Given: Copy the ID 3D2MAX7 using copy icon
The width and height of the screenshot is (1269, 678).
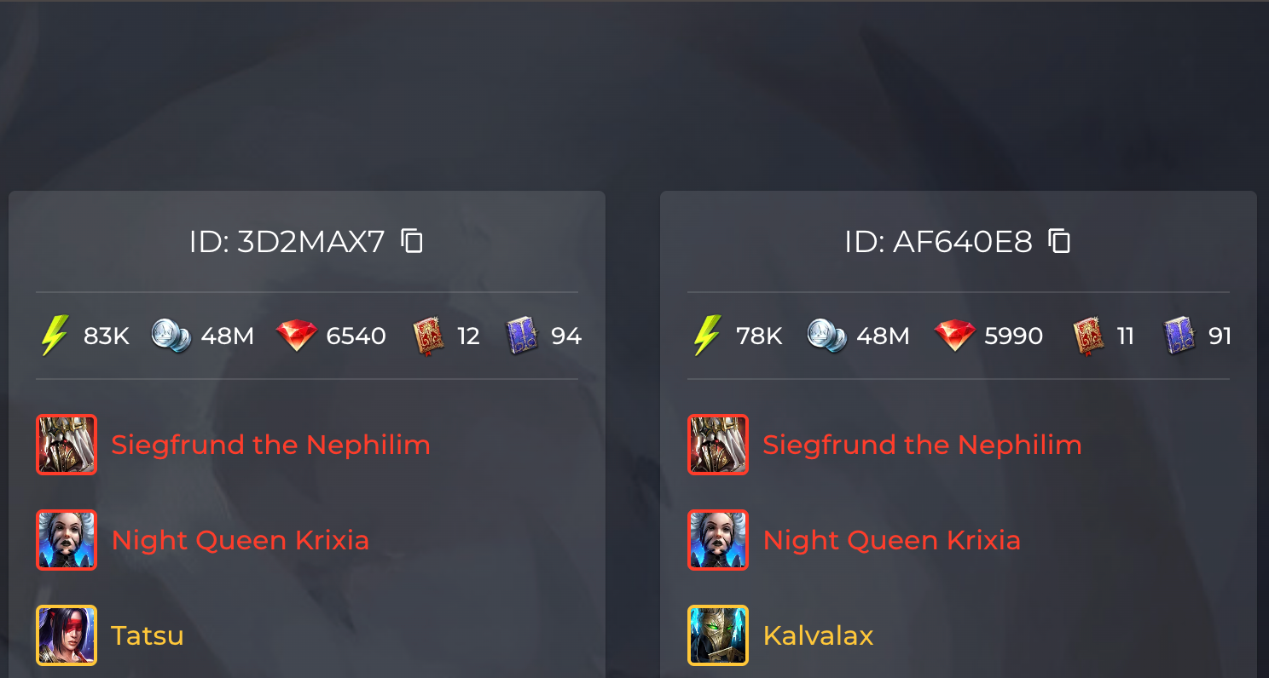Looking at the screenshot, I should coord(413,242).
